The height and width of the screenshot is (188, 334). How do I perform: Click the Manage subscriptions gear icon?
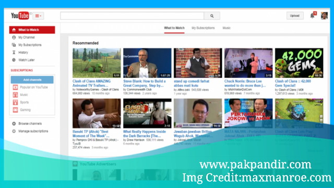click(x=14, y=131)
